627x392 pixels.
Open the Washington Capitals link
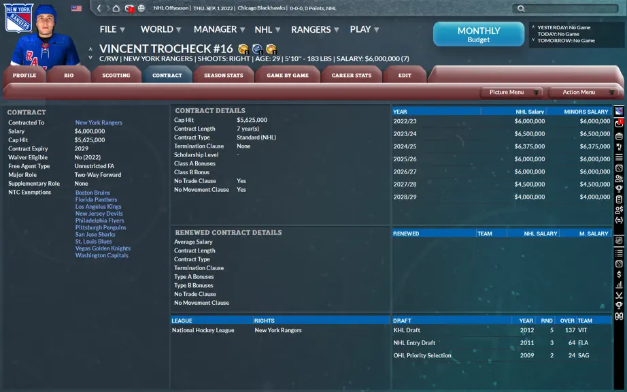point(101,255)
